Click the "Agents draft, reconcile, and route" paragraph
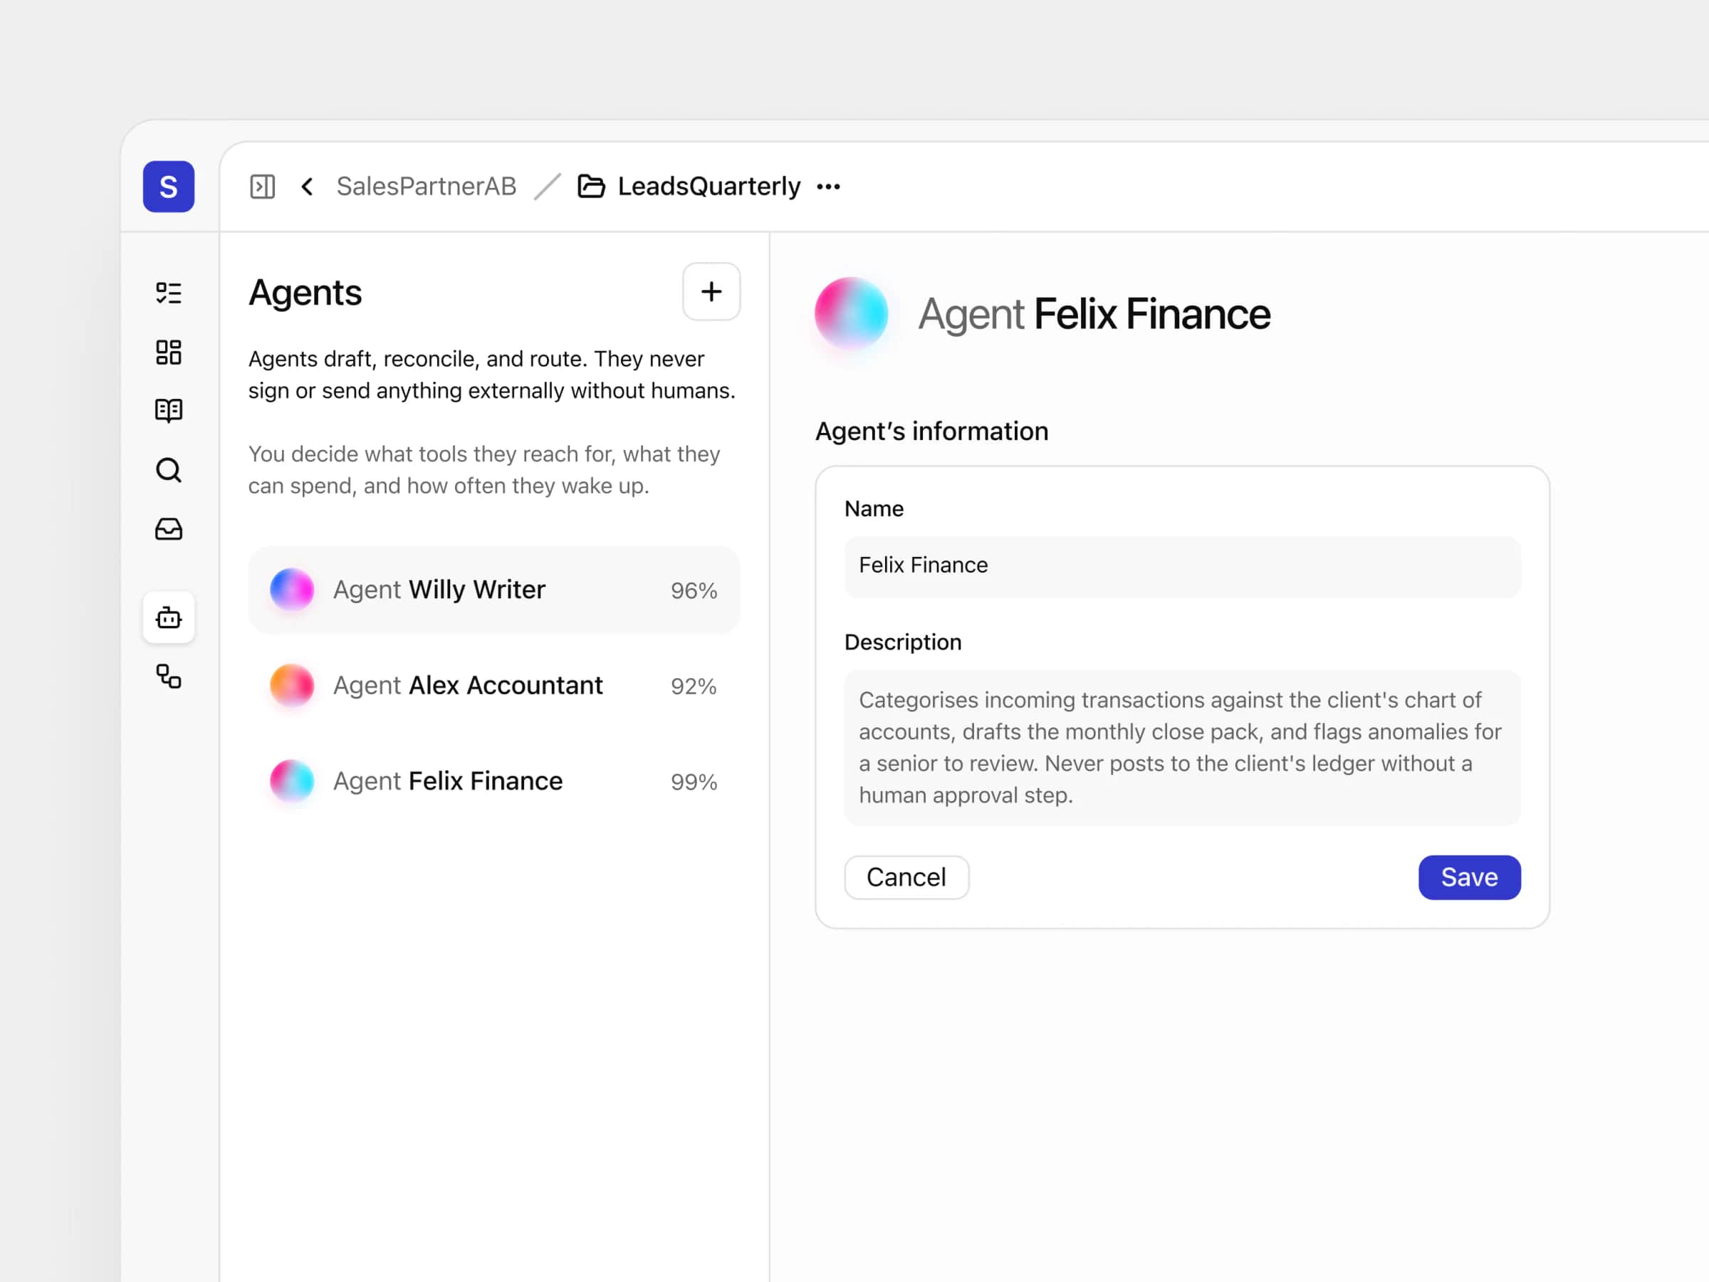1709x1282 pixels. (491, 375)
